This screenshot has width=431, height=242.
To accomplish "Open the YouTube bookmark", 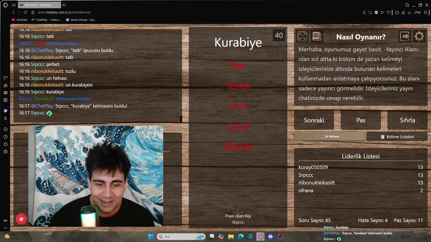I will (x=20, y=20).
